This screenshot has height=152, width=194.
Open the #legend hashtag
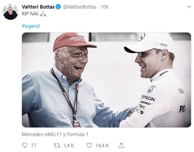pyautogui.click(x=31, y=26)
